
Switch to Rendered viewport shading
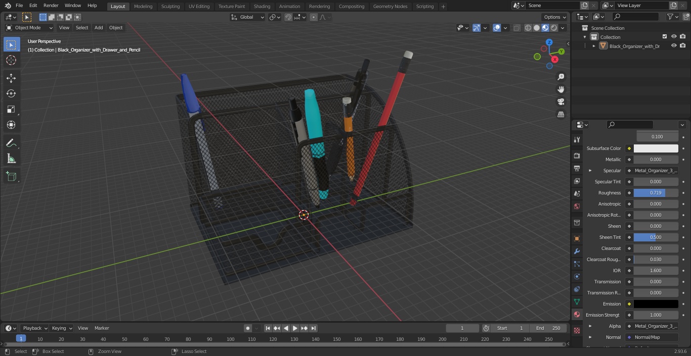(554, 28)
